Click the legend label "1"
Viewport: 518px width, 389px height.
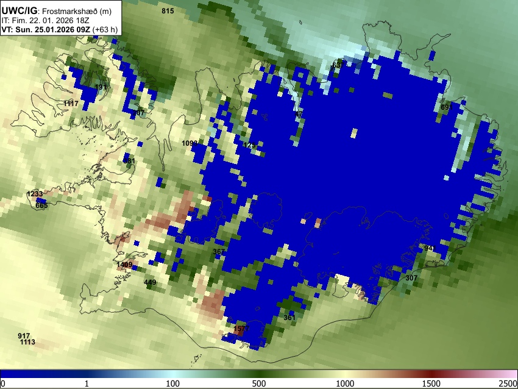(87, 384)
